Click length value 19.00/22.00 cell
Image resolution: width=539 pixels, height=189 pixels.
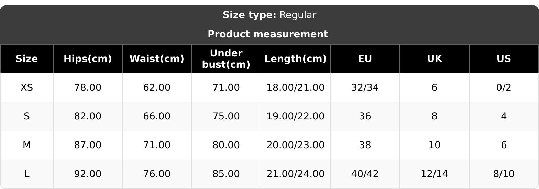click(295, 116)
